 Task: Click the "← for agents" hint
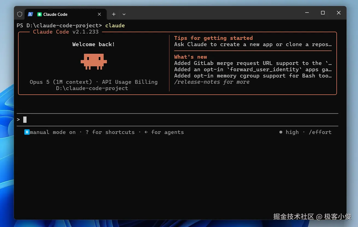(x=164, y=132)
